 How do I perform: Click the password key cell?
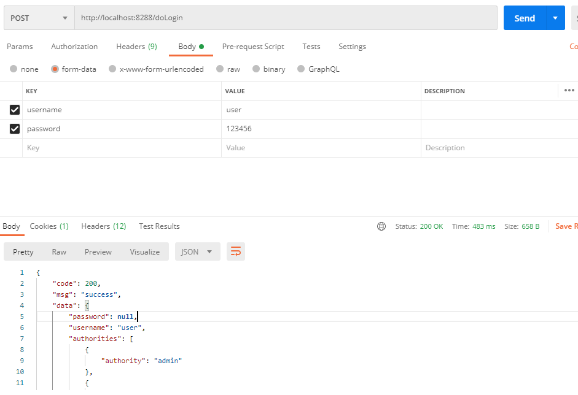[x=122, y=129]
